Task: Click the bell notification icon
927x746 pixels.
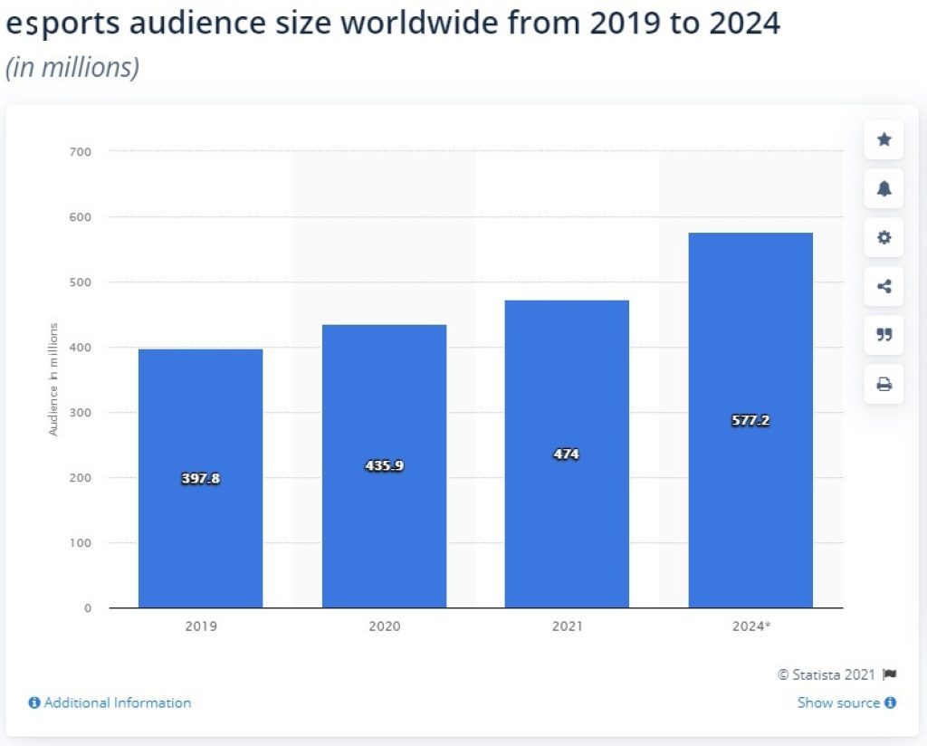Action: (884, 188)
